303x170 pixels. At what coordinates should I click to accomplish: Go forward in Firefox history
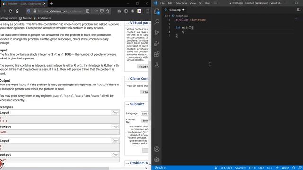[4, 11]
